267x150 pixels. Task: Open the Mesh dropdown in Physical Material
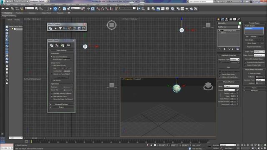231,86
